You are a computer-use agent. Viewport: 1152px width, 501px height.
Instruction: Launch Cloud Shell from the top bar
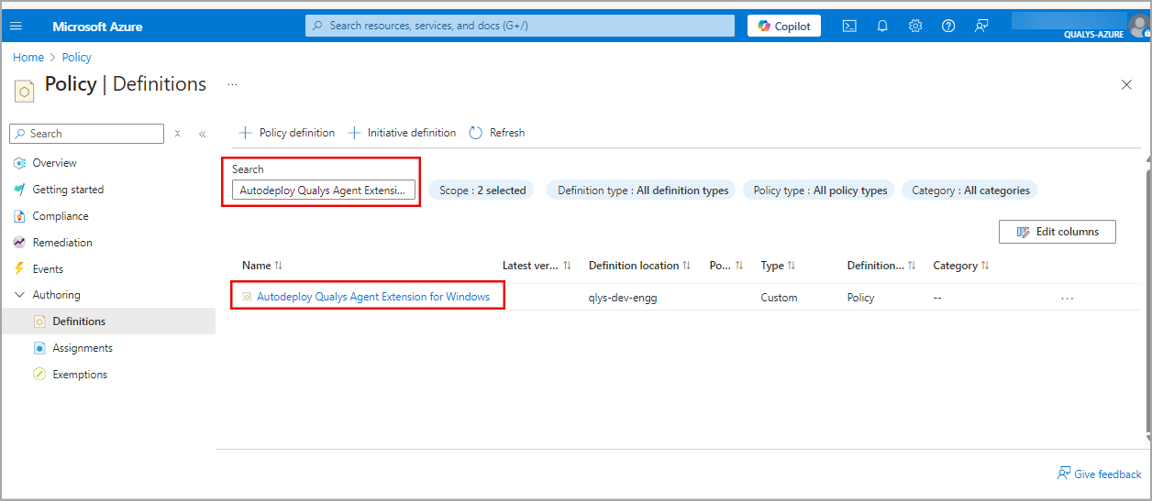[849, 27]
